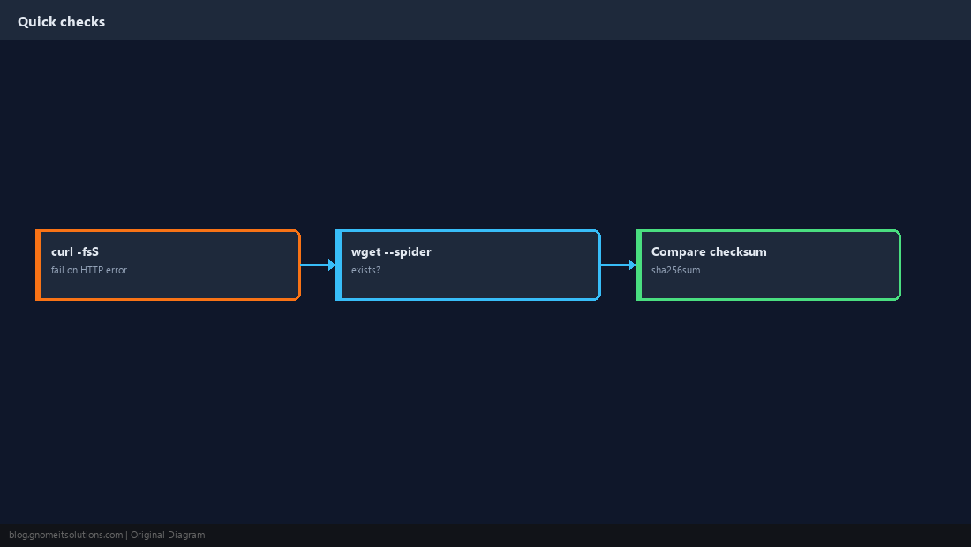Image resolution: width=971 pixels, height=547 pixels.
Task: Click the 'exists?' subtitle text
Action: tap(365, 270)
